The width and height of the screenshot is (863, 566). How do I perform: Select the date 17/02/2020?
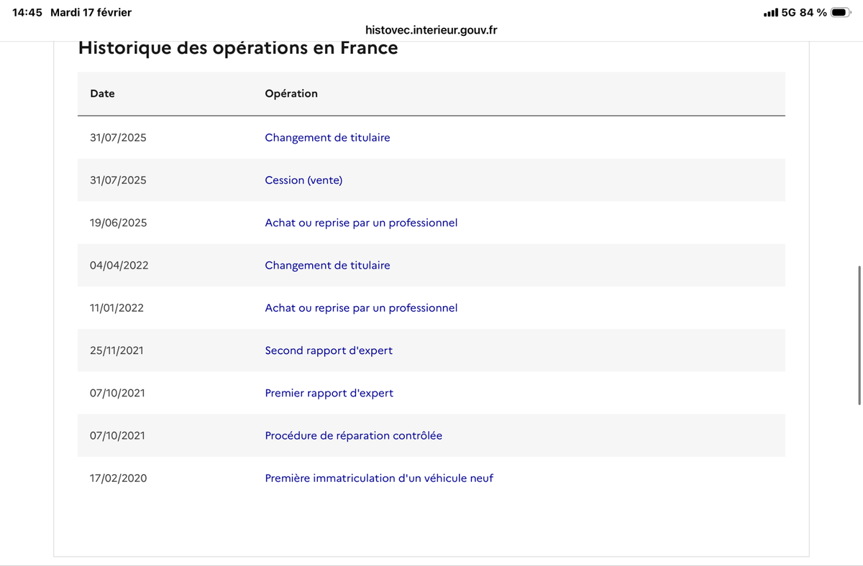click(x=119, y=478)
